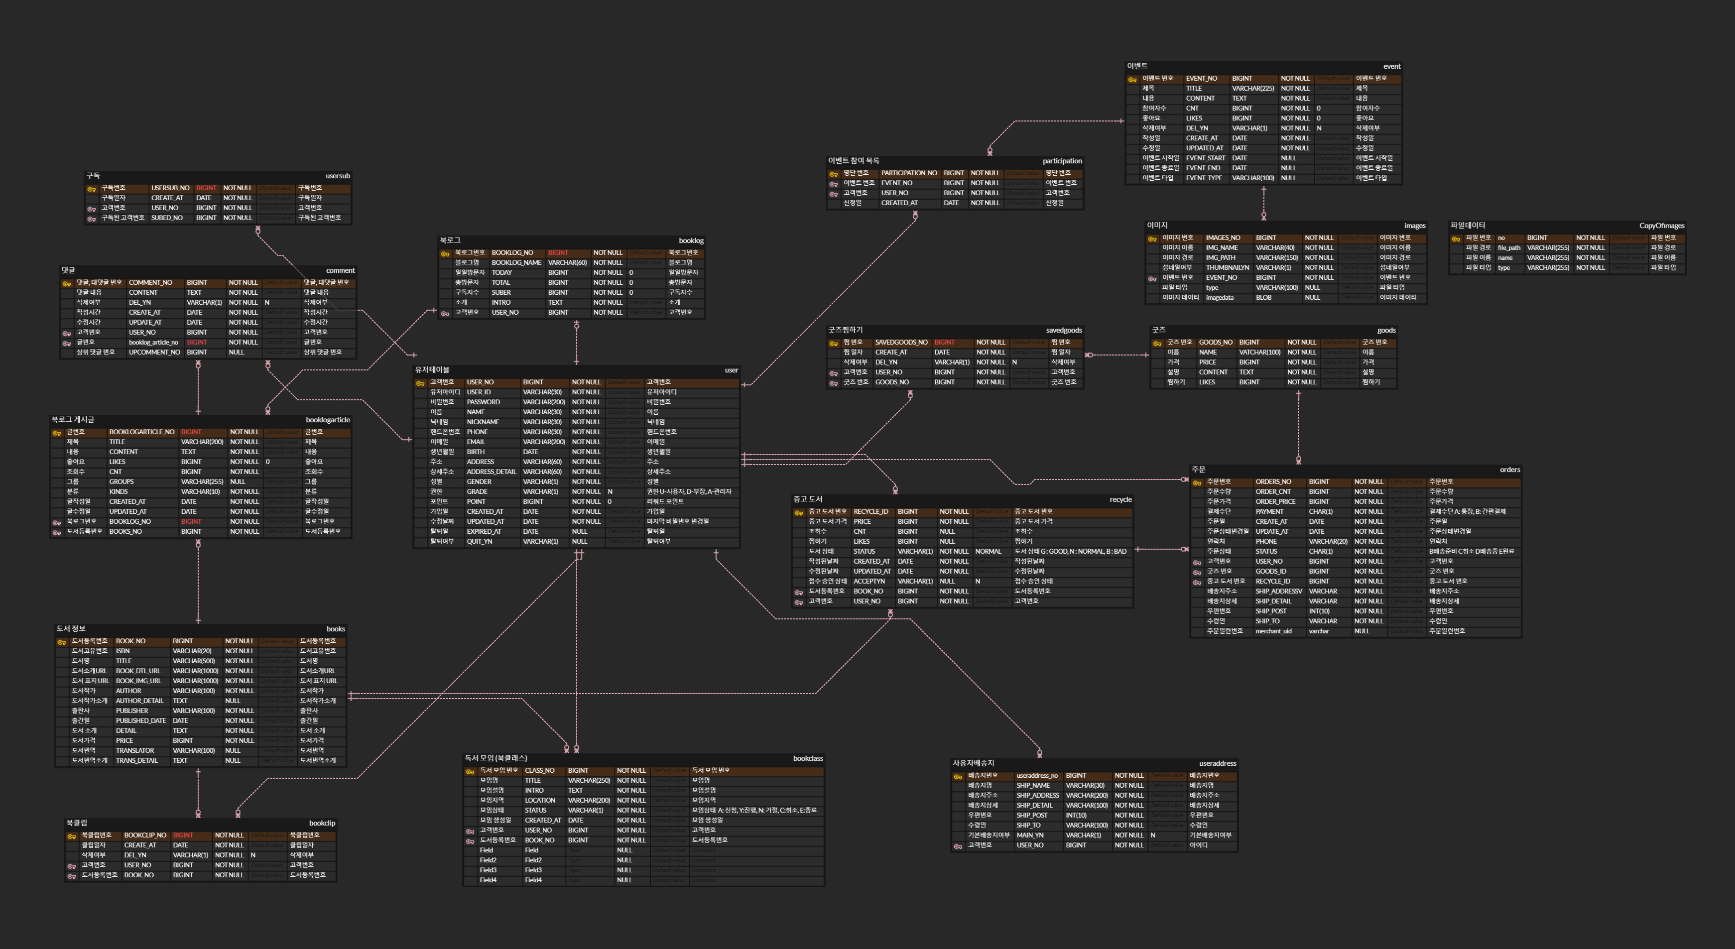1735x949 pixels.
Task: Click the foreign key icon on recycle's BOOK_NO row
Action: 799,592
